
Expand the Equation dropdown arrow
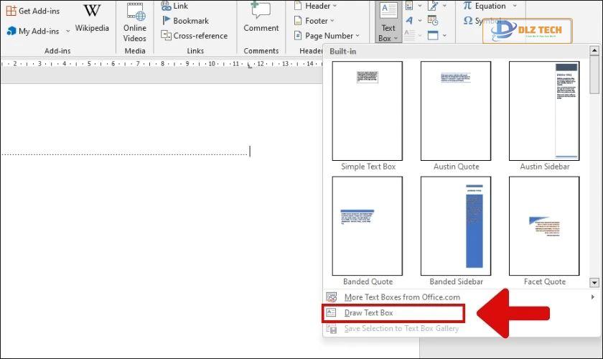click(x=515, y=6)
